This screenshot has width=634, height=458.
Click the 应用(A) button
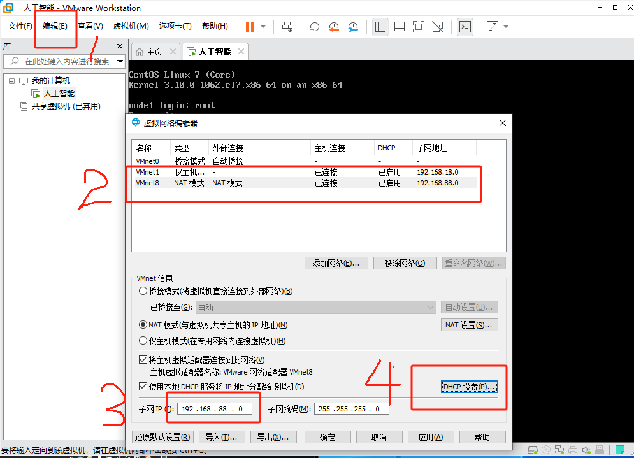[431, 437]
